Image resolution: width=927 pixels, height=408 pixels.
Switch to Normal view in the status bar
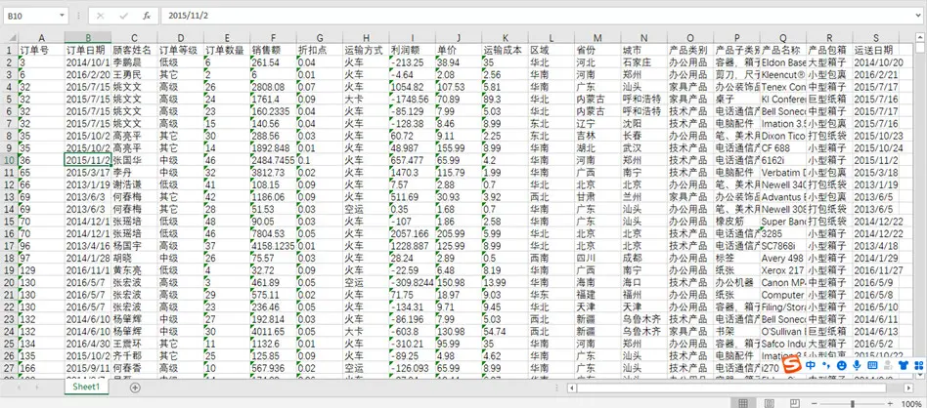[743, 404]
